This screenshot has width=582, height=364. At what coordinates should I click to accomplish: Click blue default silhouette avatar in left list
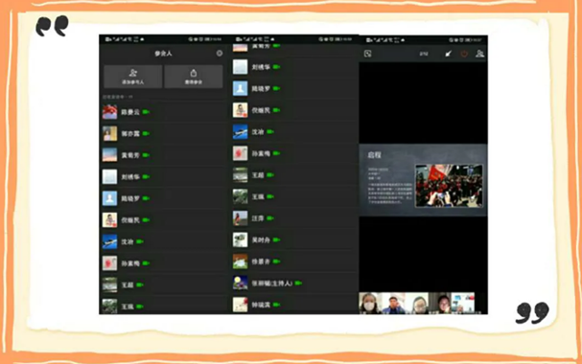[x=110, y=198]
